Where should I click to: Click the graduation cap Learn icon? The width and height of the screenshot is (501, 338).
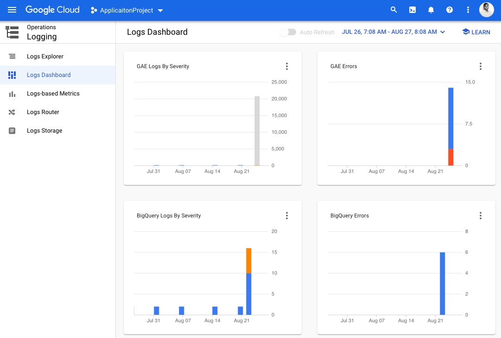click(x=465, y=32)
